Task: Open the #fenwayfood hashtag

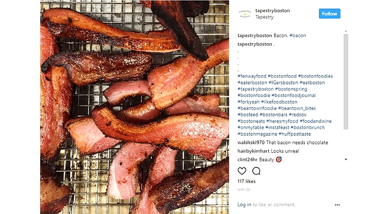Action: coord(252,76)
